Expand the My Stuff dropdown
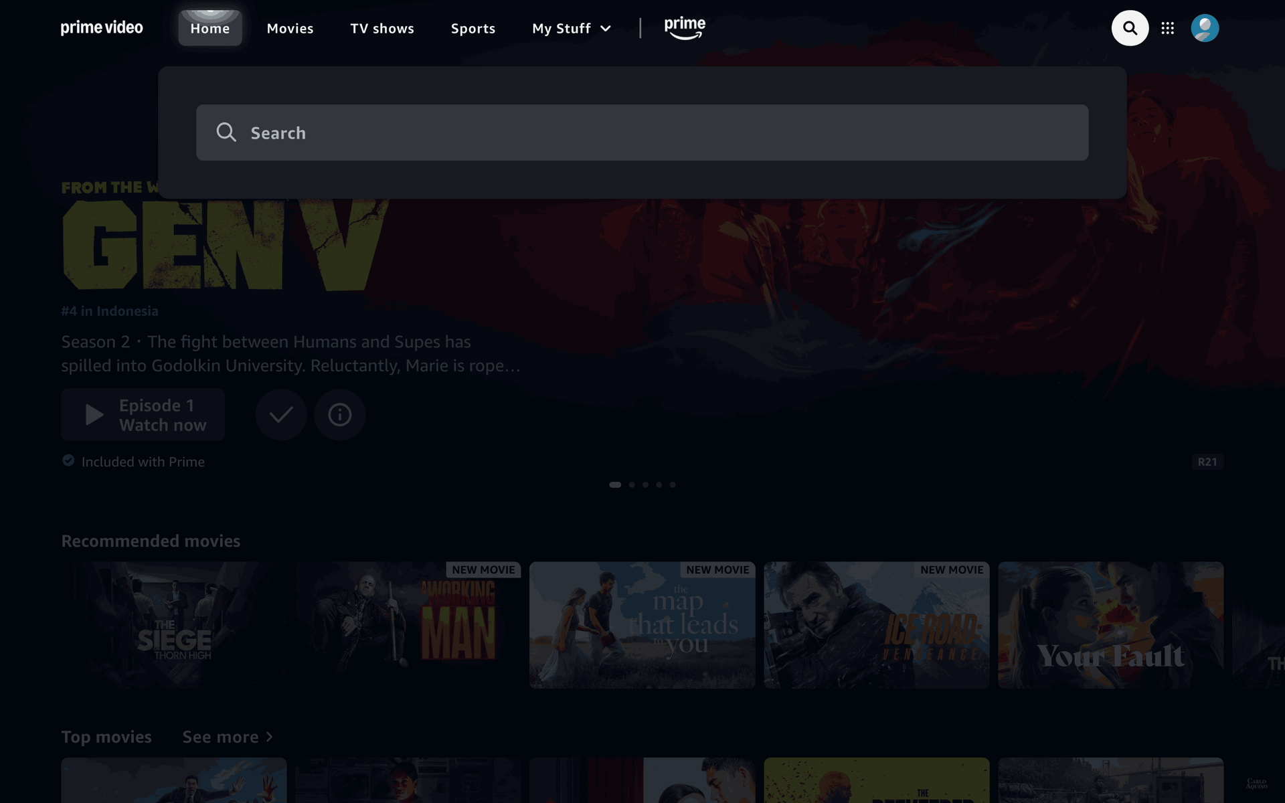This screenshot has width=1285, height=803. coord(572,28)
